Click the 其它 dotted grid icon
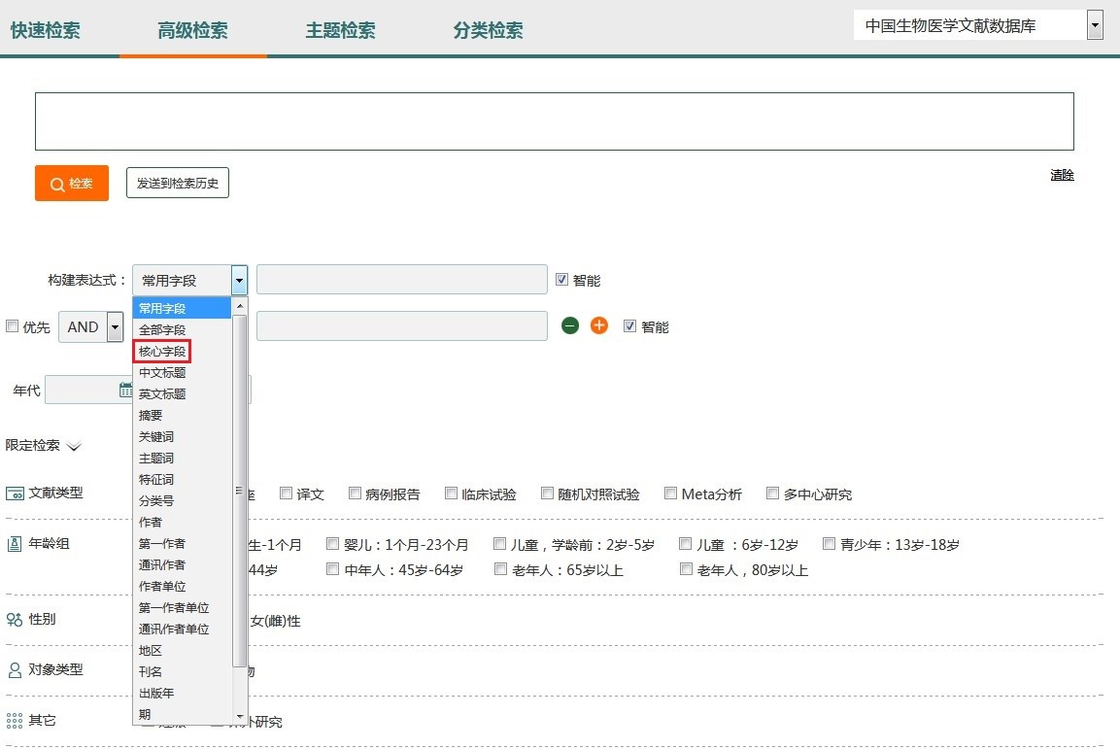This screenshot has width=1120, height=749. tap(15, 721)
